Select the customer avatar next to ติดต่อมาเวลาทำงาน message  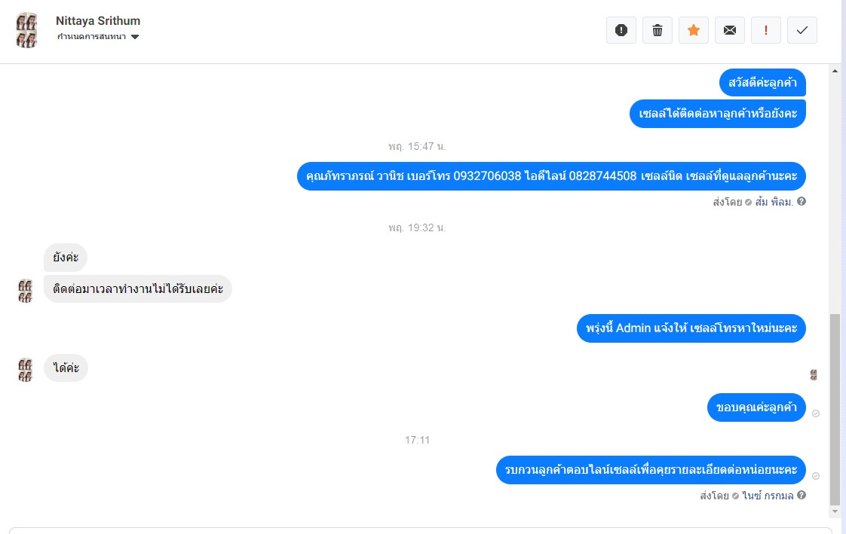click(25, 291)
